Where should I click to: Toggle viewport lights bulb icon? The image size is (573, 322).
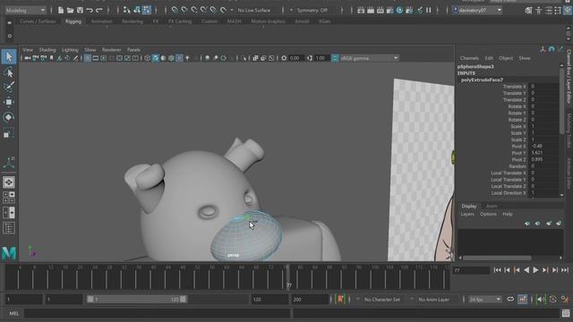pos(187,58)
